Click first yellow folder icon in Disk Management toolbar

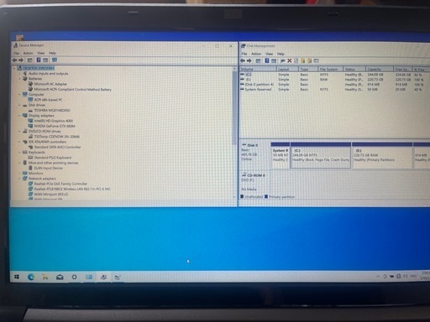click(x=303, y=60)
